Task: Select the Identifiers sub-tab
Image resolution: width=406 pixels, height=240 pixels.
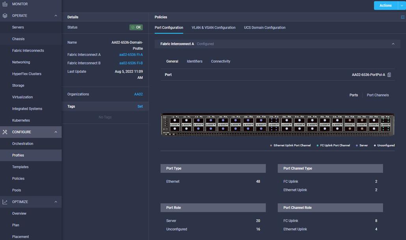Action: point(195,61)
